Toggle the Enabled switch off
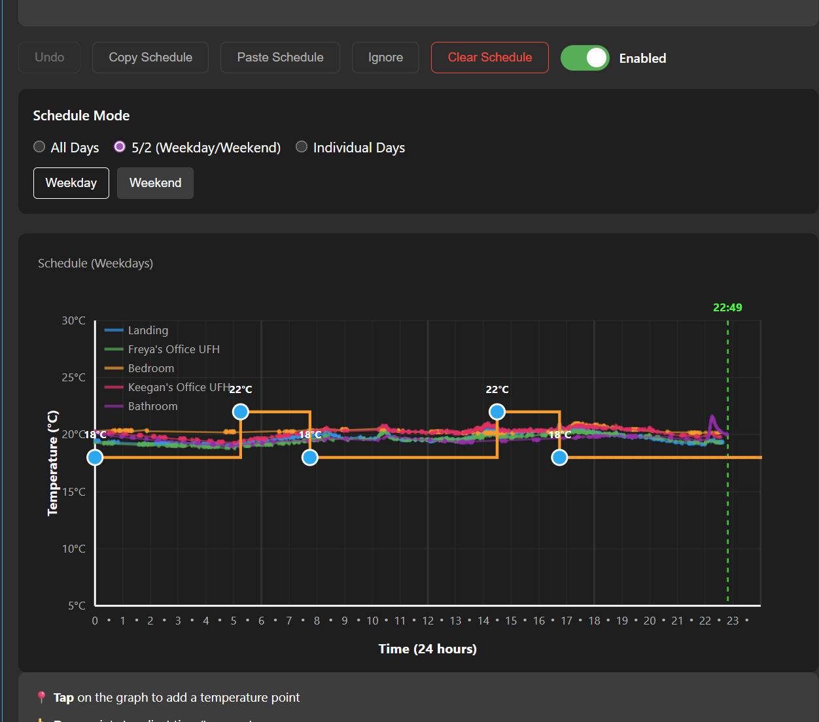This screenshot has height=722, width=819. pos(585,58)
